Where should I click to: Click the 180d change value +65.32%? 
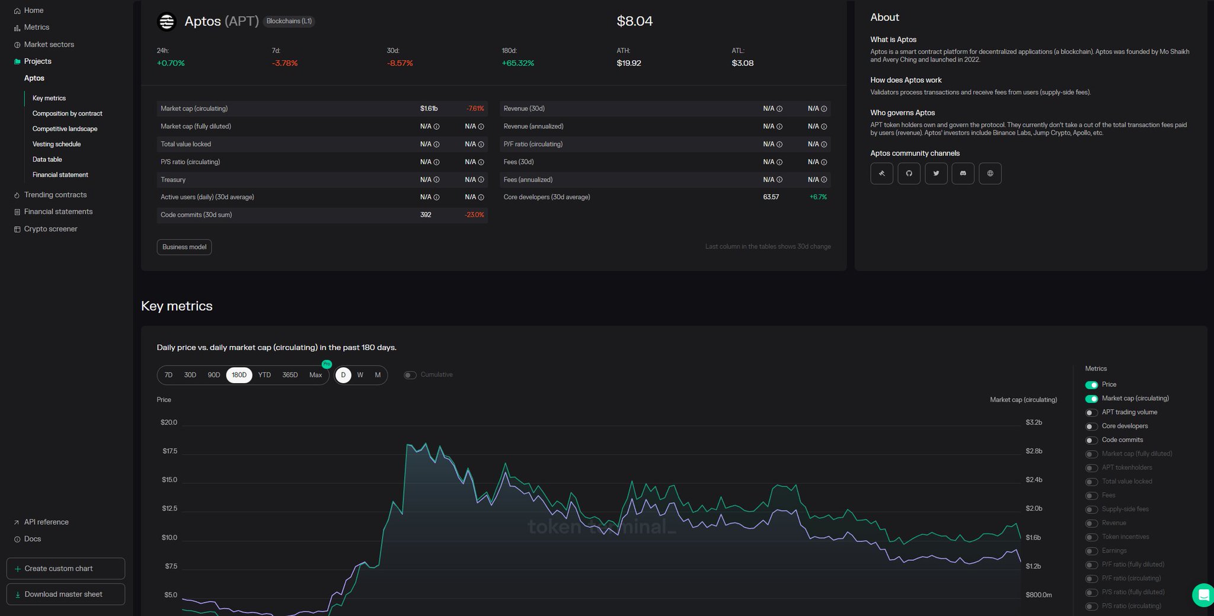[518, 63]
